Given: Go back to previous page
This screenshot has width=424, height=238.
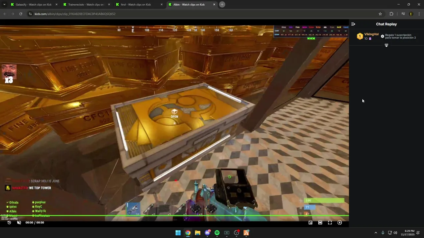Looking at the screenshot, I should pyautogui.click(x=5, y=14).
